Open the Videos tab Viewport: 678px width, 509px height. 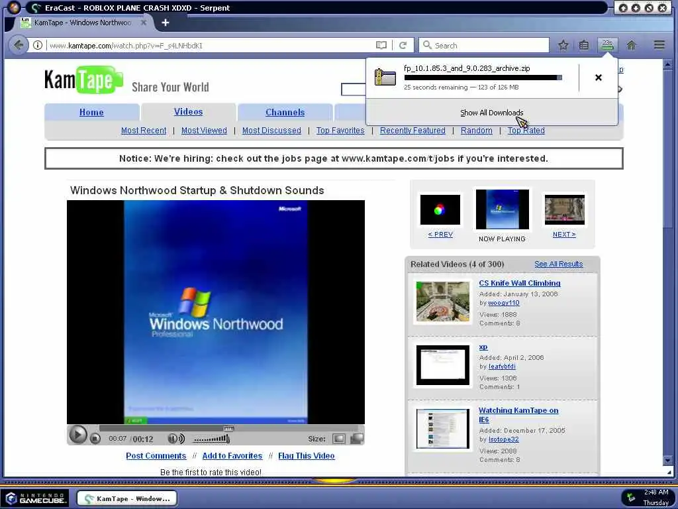188,111
